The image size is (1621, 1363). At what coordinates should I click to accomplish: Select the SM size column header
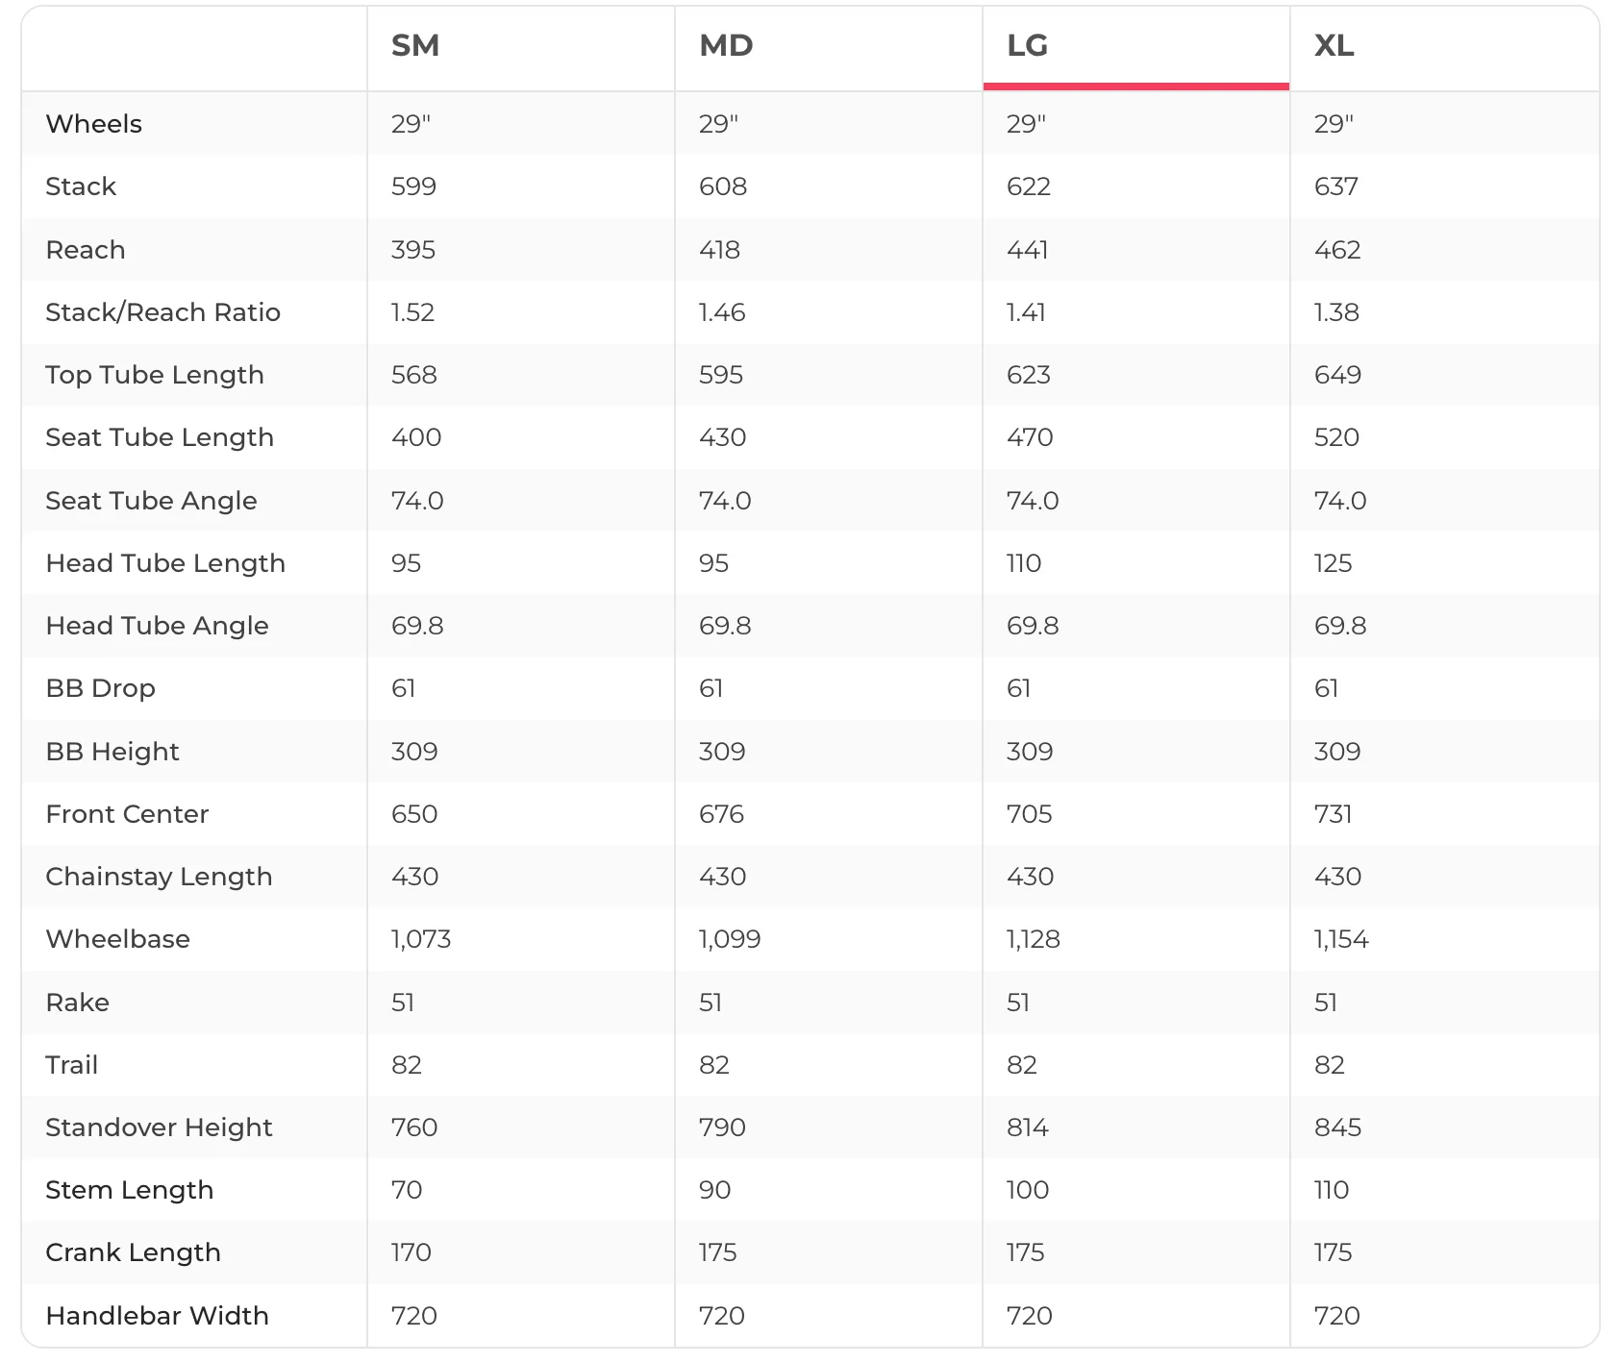pyautogui.click(x=415, y=45)
